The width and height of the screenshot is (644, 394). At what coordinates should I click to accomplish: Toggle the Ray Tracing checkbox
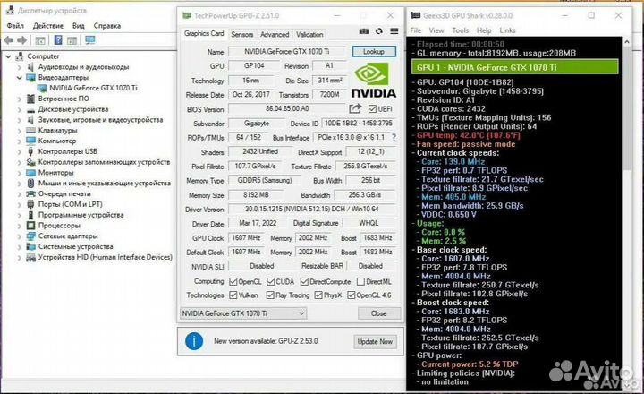coord(270,295)
